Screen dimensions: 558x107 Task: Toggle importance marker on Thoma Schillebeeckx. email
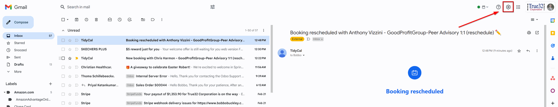[x=76, y=76]
